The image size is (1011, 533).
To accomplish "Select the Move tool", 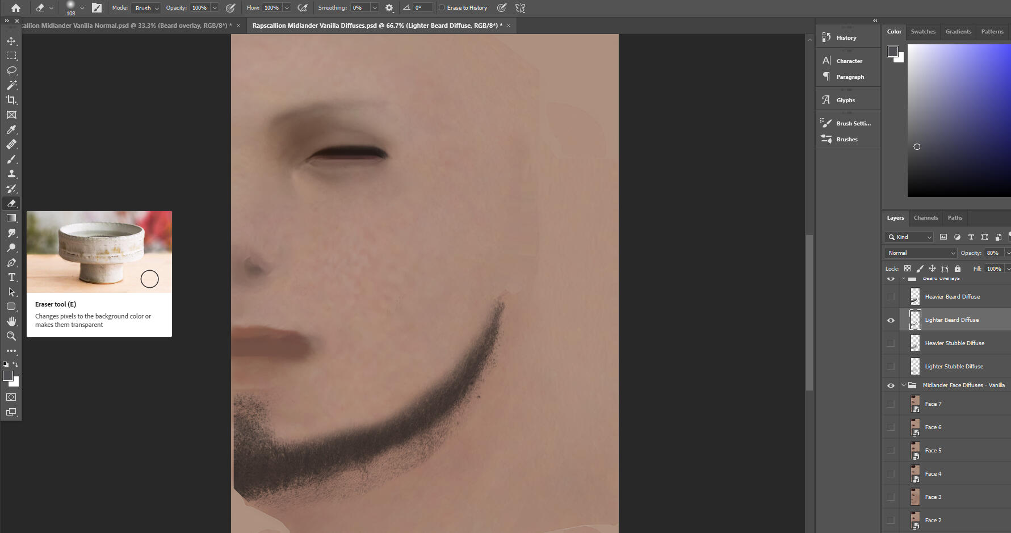I will [11, 41].
